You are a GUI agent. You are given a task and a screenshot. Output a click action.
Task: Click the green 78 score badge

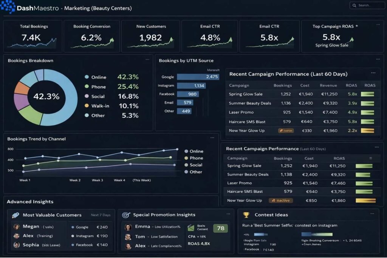pos(220,228)
